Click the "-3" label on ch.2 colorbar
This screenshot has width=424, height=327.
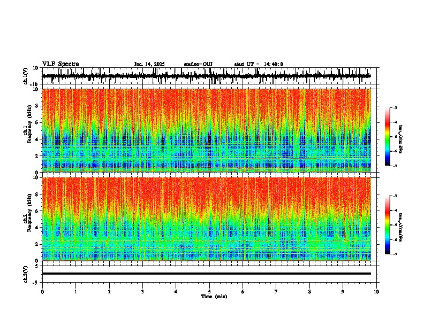pos(395,196)
